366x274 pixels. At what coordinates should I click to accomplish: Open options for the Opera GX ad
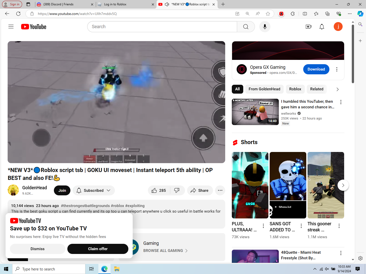coord(337,69)
